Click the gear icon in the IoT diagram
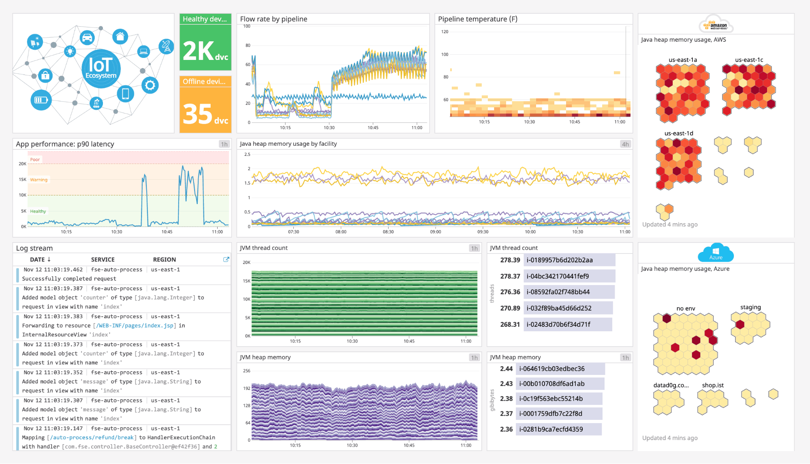The width and height of the screenshot is (810, 464). [150, 85]
